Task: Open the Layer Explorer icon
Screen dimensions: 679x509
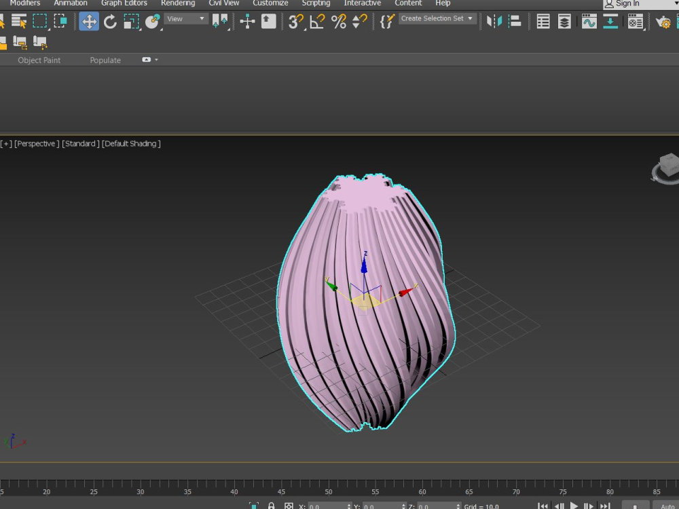Action: (564, 21)
